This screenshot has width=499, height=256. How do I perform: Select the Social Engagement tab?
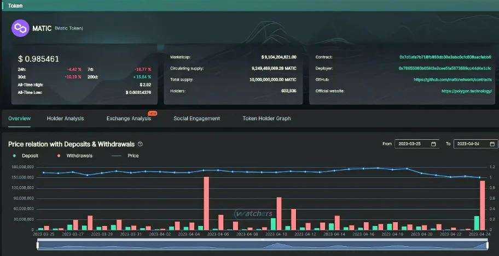tap(196, 118)
